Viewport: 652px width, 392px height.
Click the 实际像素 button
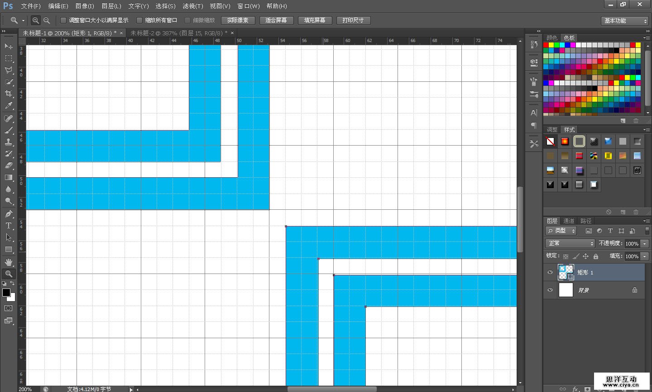click(238, 20)
